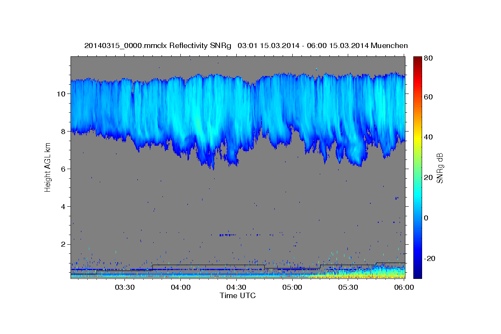
Task: Click the 05:00 time tick label
Action: (x=292, y=287)
